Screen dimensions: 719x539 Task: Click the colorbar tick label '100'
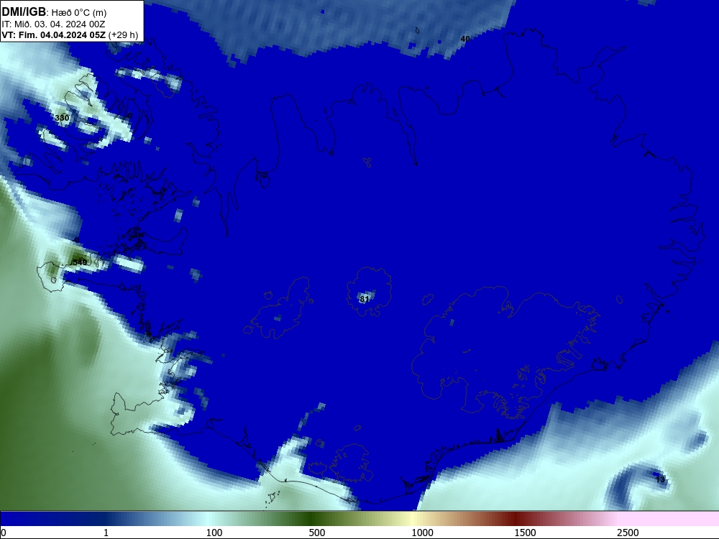[x=214, y=533]
